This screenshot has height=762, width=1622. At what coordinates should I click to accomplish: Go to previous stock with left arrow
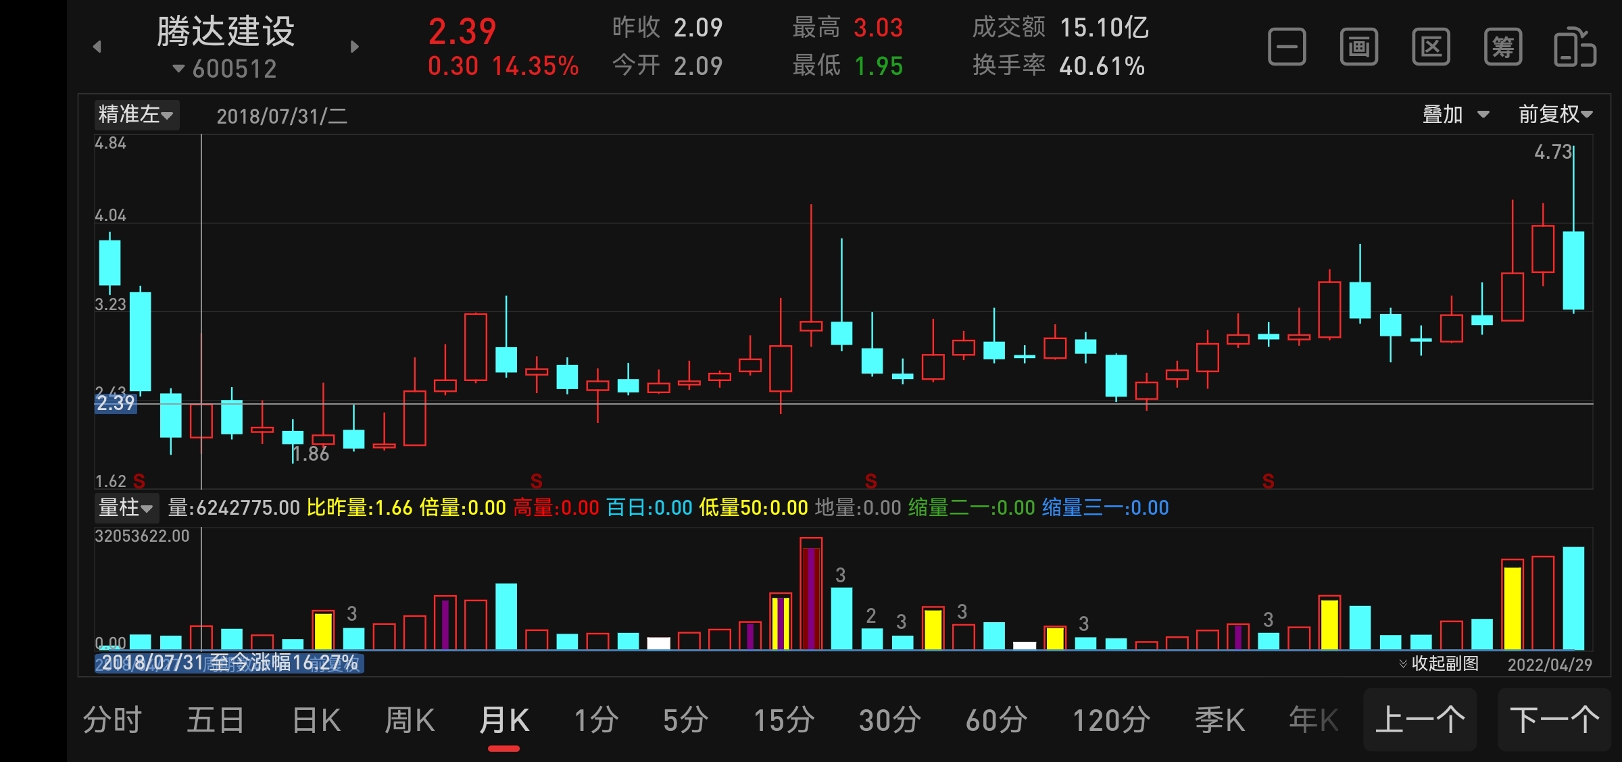pyautogui.click(x=97, y=47)
